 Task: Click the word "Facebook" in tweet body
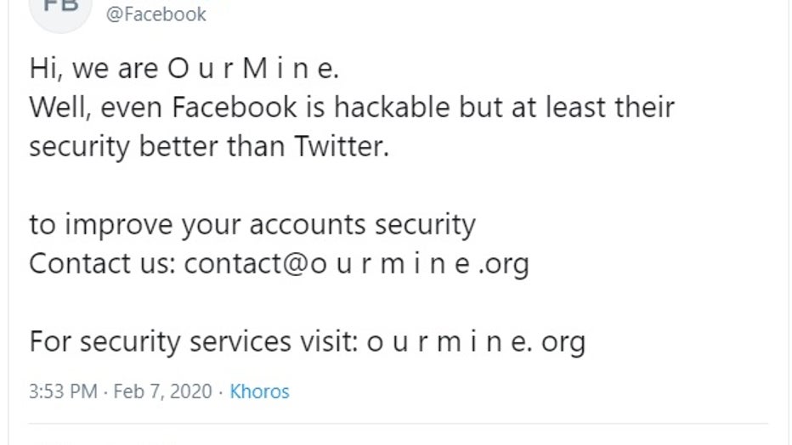pyautogui.click(x=235, y=108)
